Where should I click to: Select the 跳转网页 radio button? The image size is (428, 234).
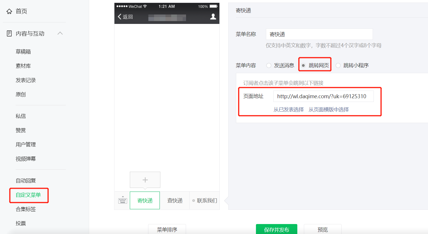[x=303, y=65]
